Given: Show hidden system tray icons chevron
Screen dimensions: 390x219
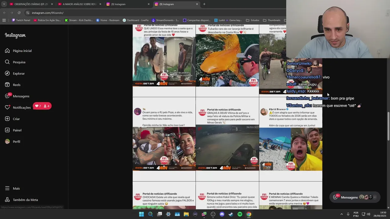Looking at the screenshot, I should point(341,214).
